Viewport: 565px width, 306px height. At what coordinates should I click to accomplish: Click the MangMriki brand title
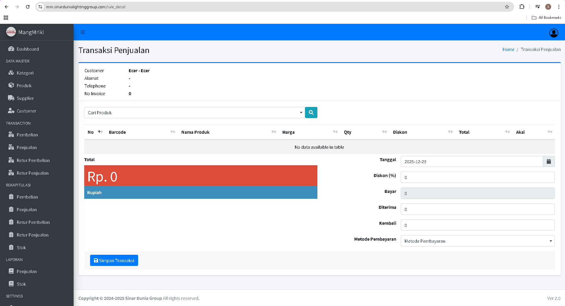tap(31, 32)
